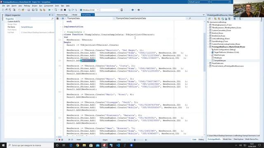Image resolution: width=264 pixels, height=148 pixels.
Task: Click the Forward navigation arrow in toolbar
Action: [x=139, y=10]
